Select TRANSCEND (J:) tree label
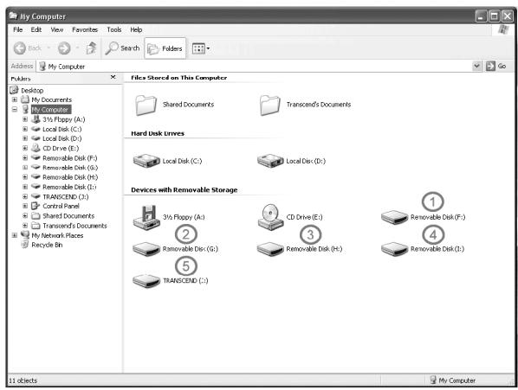This screenshot has width=518, height=390. click(x=66, y=197)
